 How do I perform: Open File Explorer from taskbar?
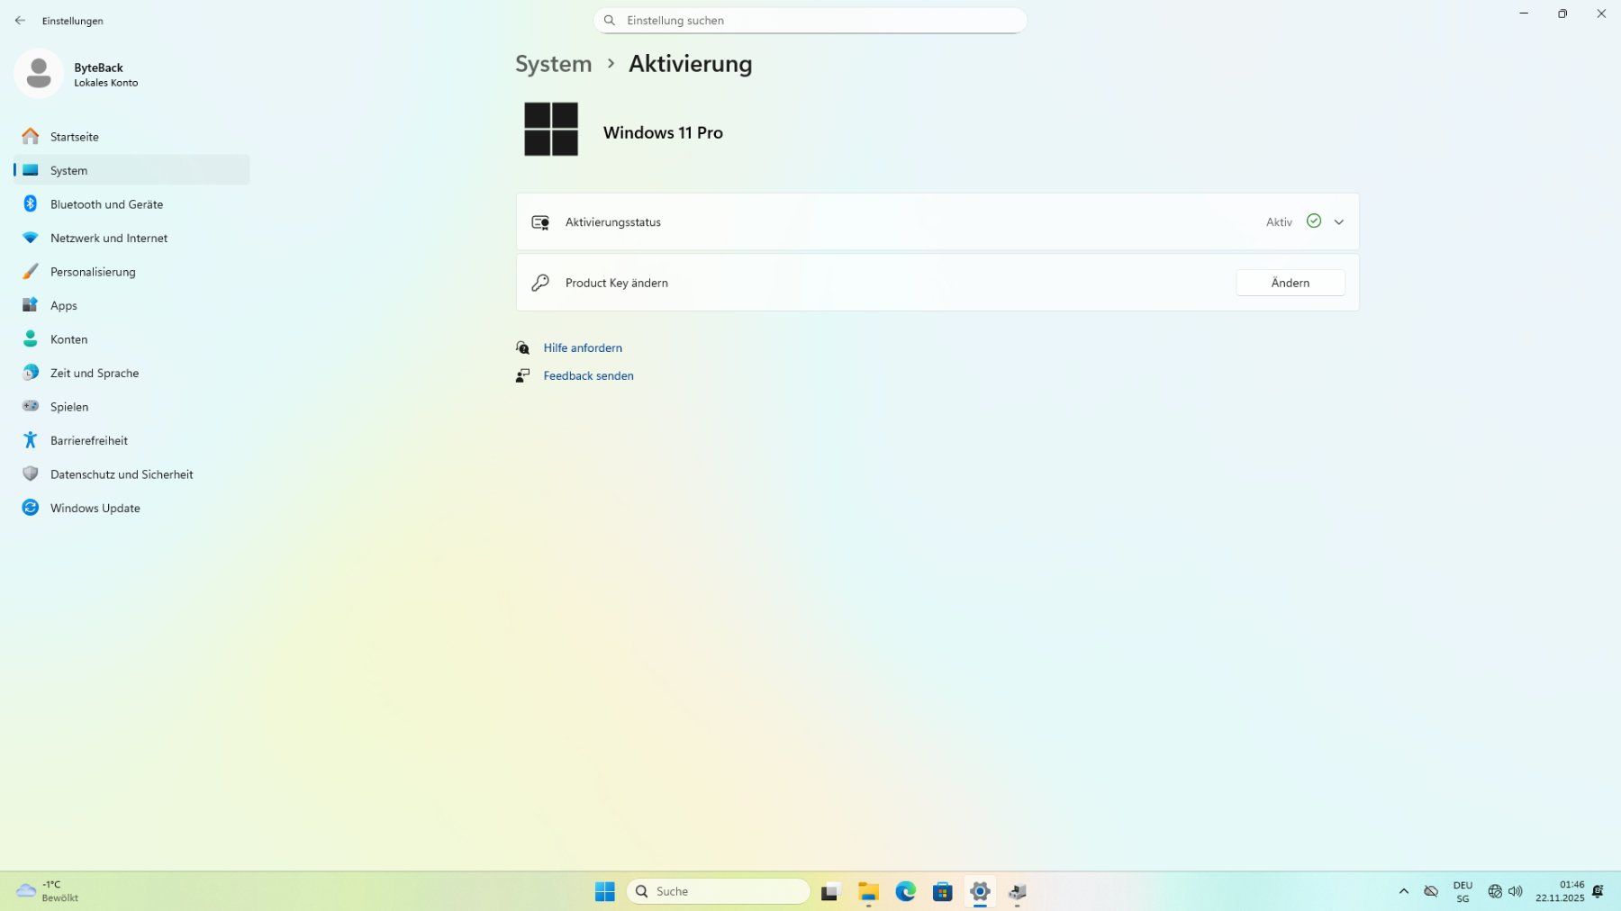pyautogui.click(x=868, y=891)
